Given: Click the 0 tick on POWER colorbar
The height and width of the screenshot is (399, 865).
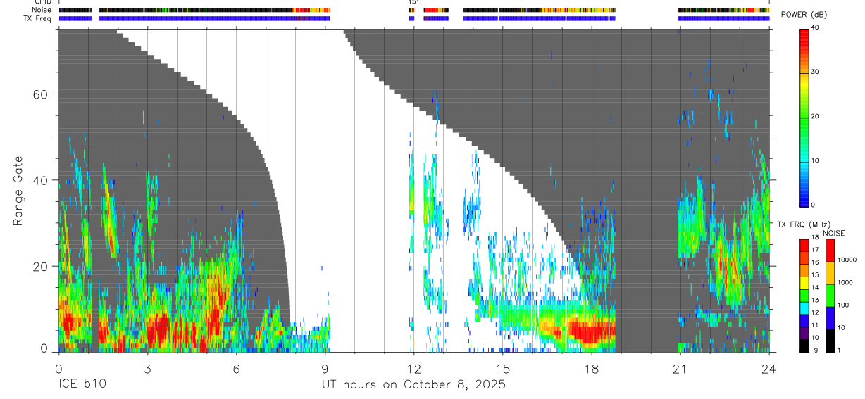Looking at the screenshot, I should (x=813, y=205).
